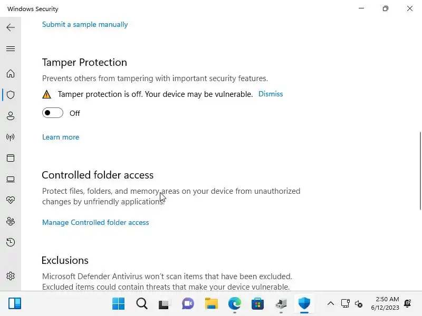The image size is (422, 316).
Task: Open Protection history sidebar icon
Action: pyautogui.click(x=11, y=242)
